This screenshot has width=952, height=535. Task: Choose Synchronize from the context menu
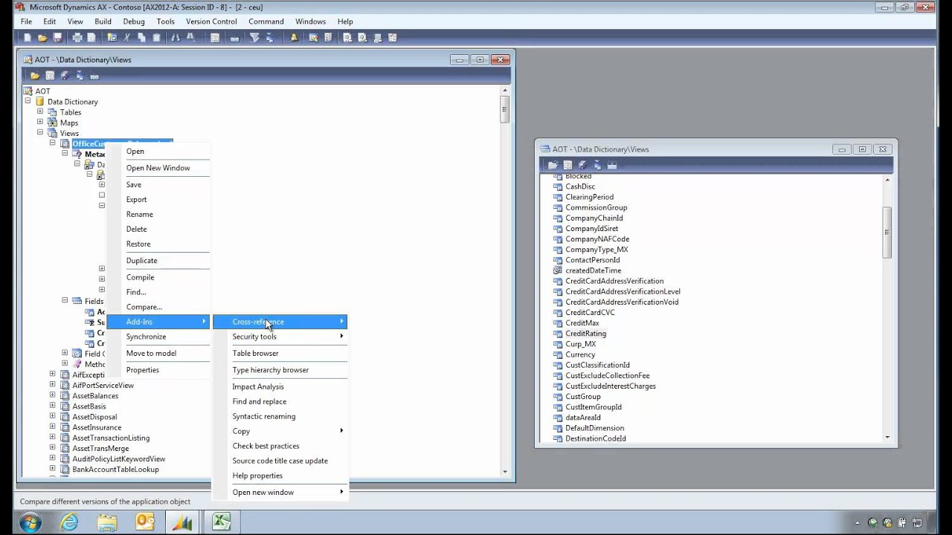tap(158, 337)
